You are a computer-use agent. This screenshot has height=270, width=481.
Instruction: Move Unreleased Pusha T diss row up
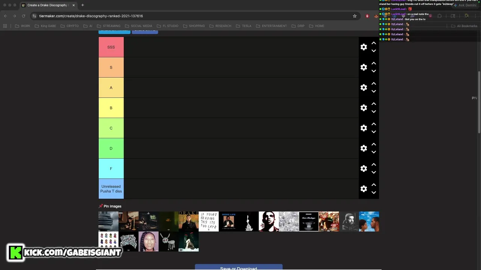[x=374, y=185]
